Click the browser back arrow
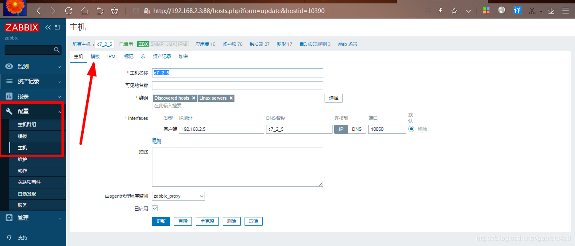The height and width of the screenshot is (246, 575). click(x=39, y=11)
